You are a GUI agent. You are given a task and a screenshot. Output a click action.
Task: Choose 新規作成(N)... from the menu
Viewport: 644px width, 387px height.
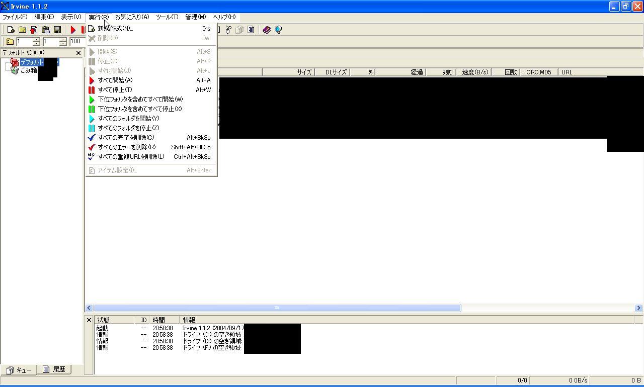click(x=151, y=29)
